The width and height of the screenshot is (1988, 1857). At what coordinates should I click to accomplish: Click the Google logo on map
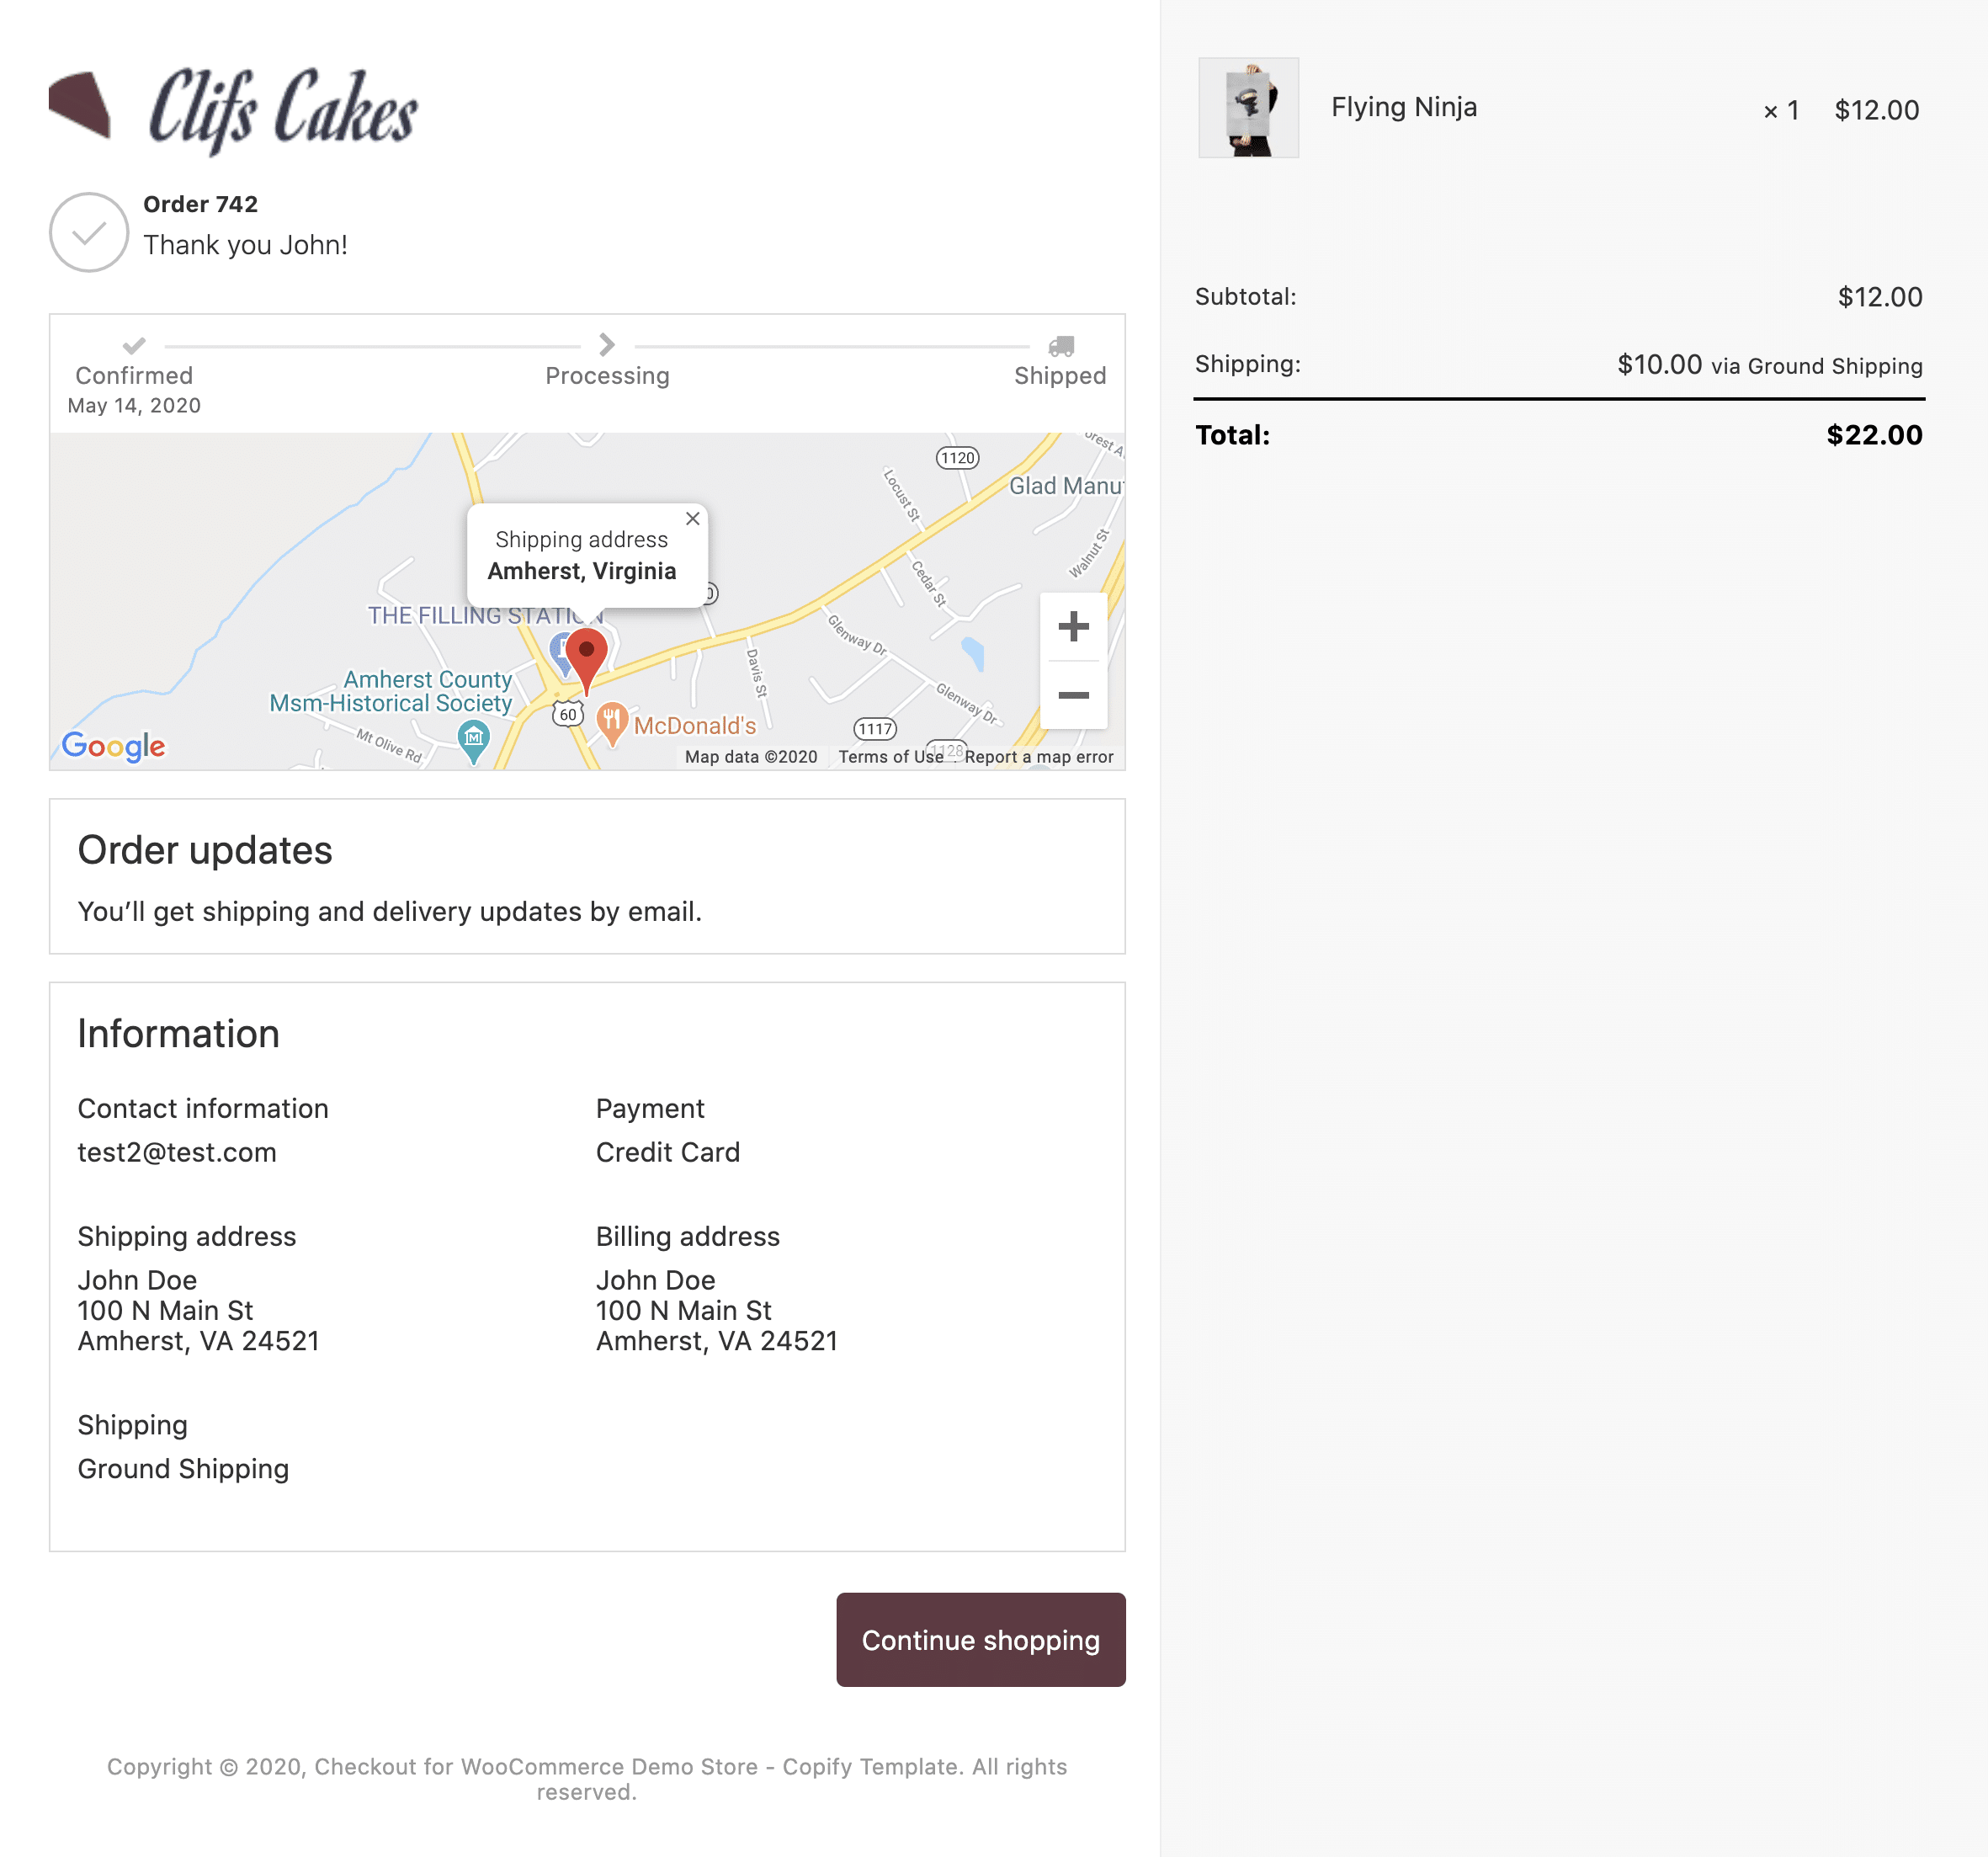pyautogui.click(x=113, y=745)
